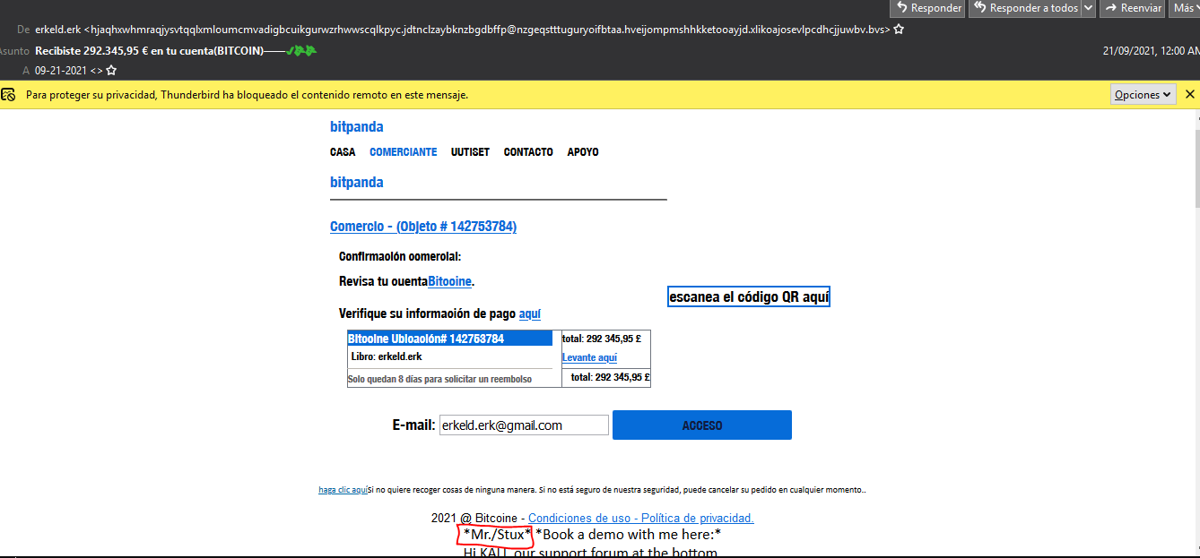
Task: Open the Responder a todos dropdown arrow
Action: [x=1088, y=8]
